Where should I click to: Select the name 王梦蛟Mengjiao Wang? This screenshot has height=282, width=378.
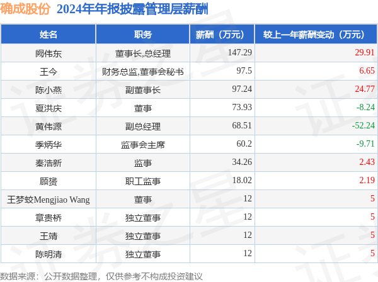(49, 200)
